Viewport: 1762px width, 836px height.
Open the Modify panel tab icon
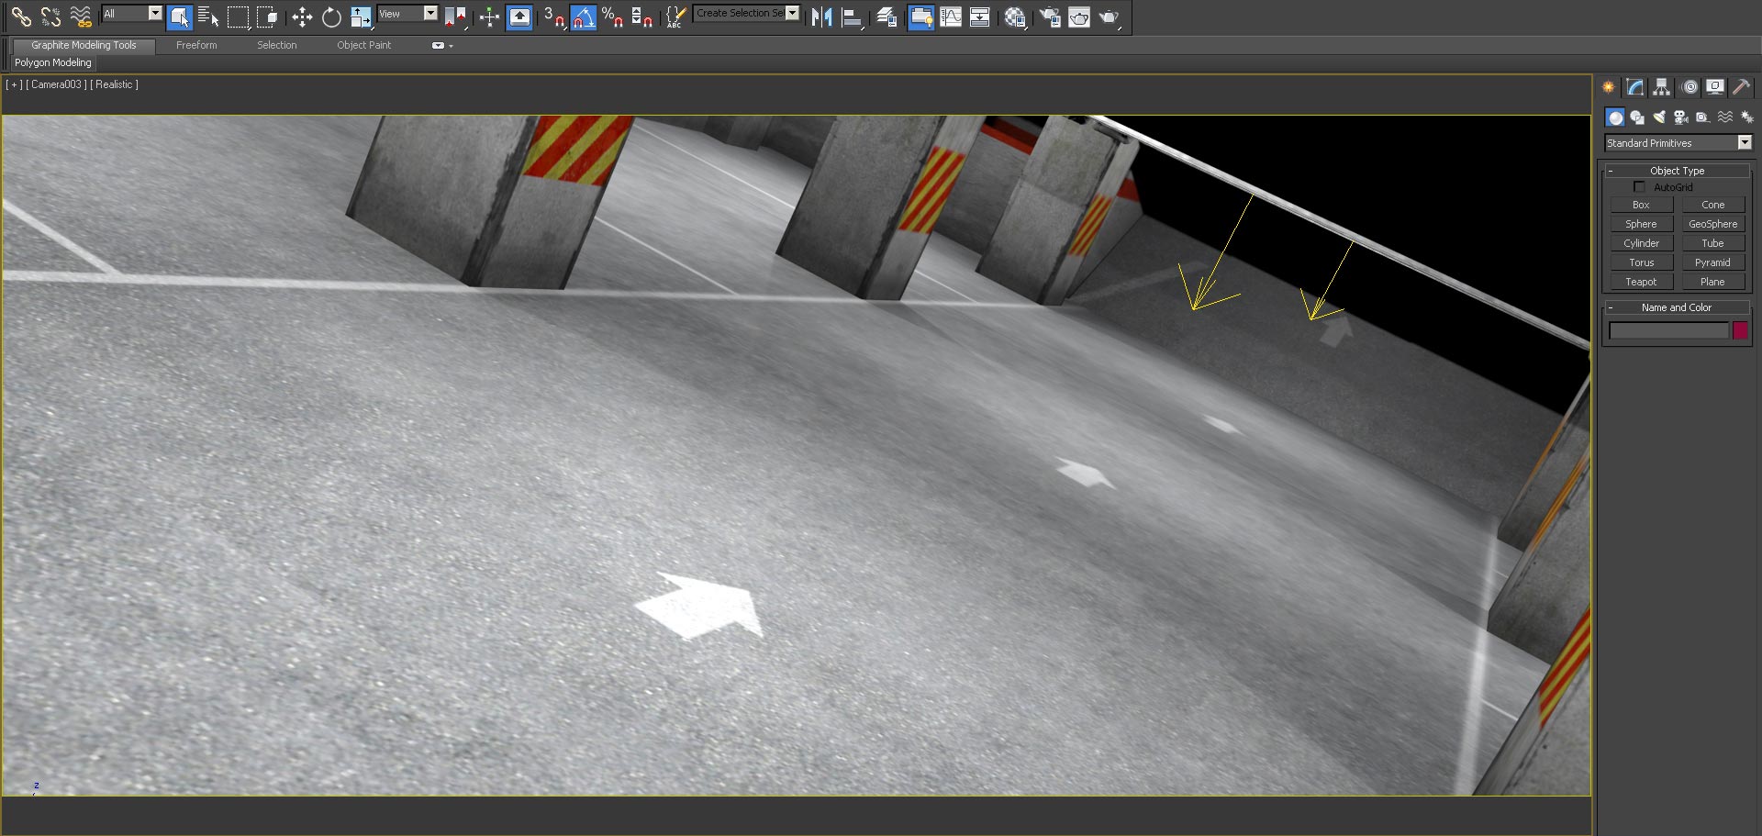click(1634, 87)
